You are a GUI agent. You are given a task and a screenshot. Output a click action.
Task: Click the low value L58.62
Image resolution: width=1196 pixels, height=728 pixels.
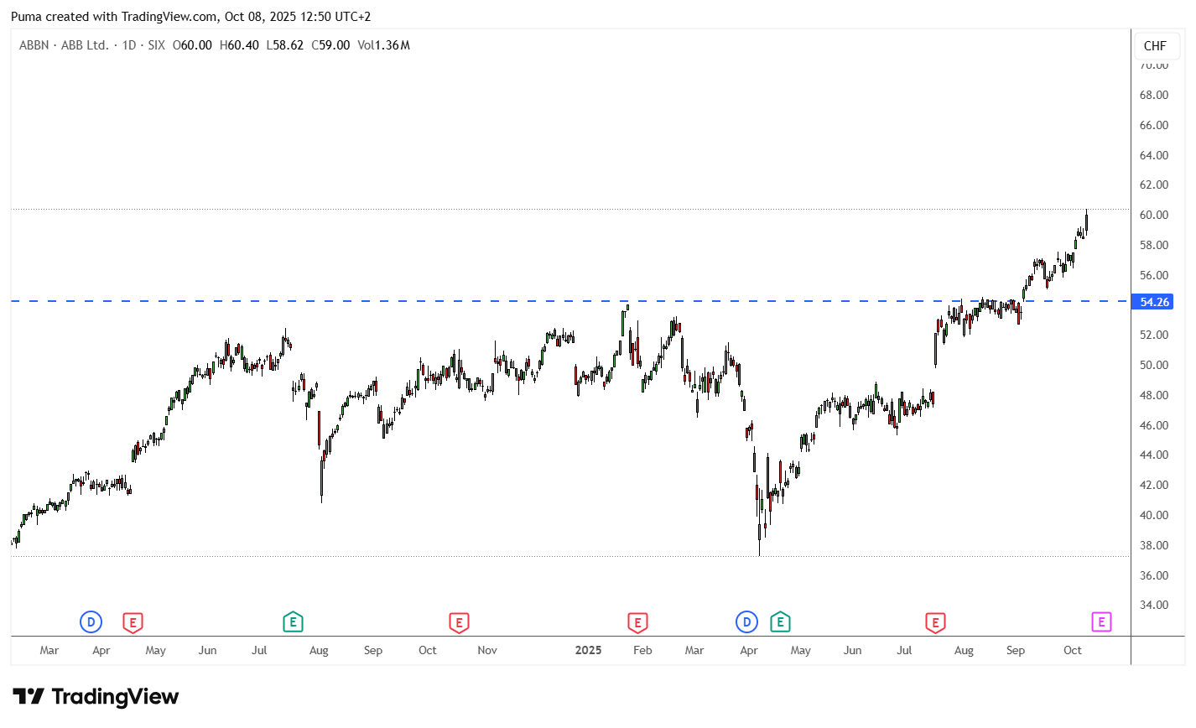point(285,45)
